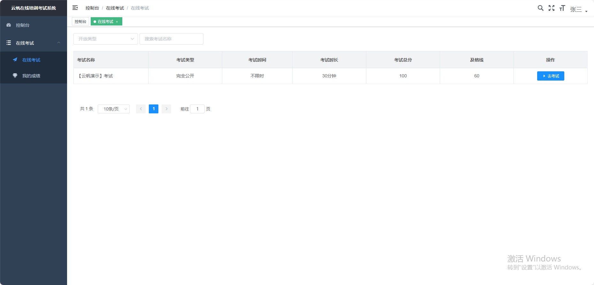The height and width of the screenshot is (285, 594).
Task: Click the 去考试 button
Action: click(551, 76)
